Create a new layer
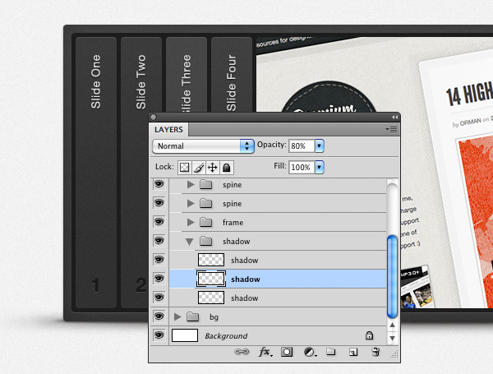 point(353,352)
